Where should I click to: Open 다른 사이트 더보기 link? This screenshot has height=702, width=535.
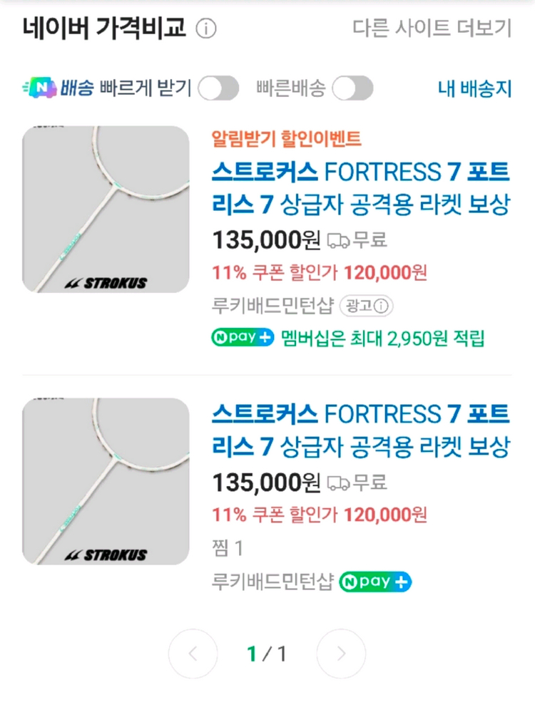tap(432, 29)
